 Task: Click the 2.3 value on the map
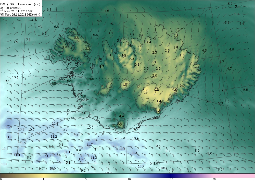point(183,76)
